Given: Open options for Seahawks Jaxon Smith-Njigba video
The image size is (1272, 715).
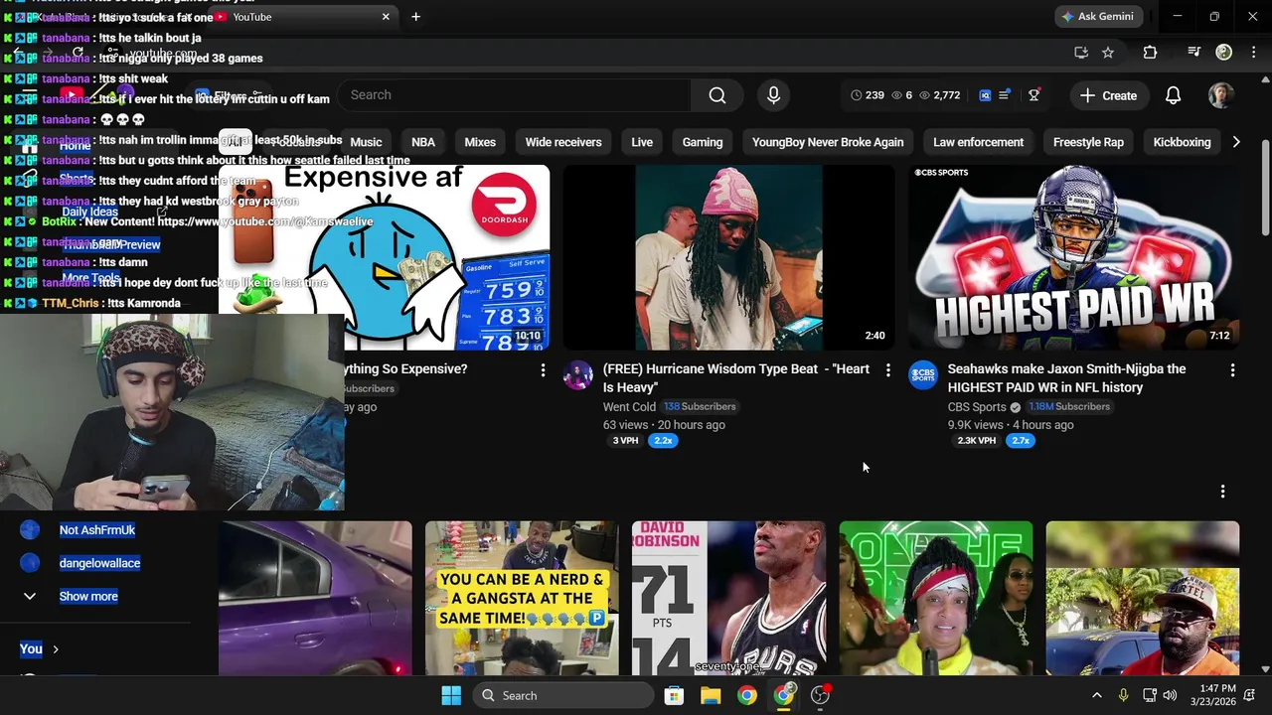Looking at the screenshot, I should coord(1232,369).
